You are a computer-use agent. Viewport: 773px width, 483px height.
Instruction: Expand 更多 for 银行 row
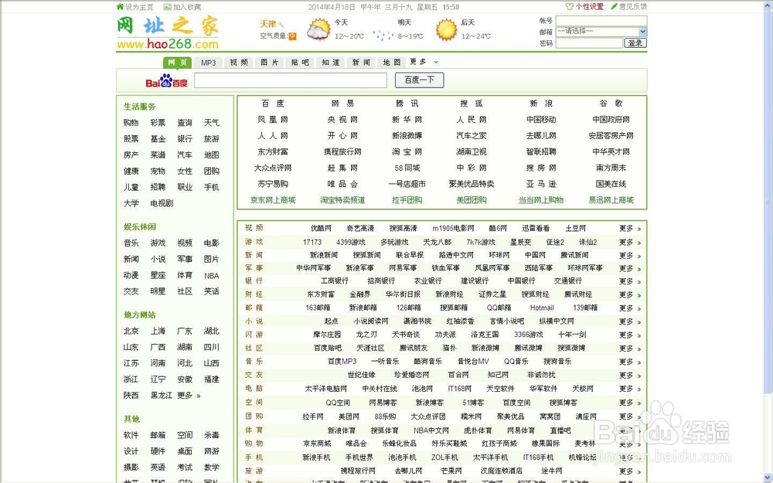click(x=630, y=281)
